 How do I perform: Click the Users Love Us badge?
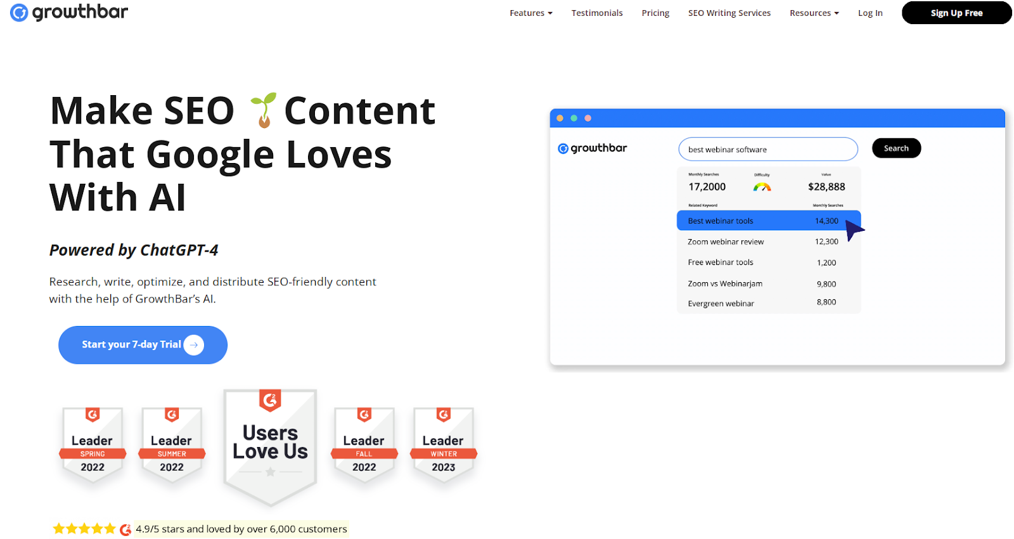coord(270,447)
